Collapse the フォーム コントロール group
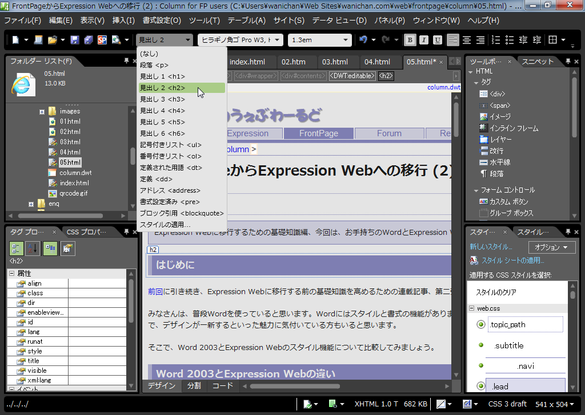The width and height of the screenshot is (585, 415). [x=476, y=190]
